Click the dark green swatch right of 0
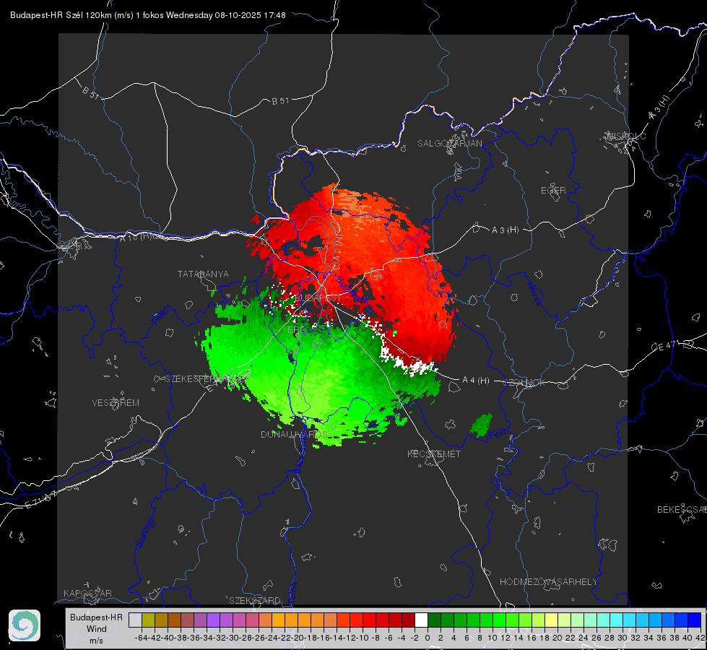 tap(434, 620)
